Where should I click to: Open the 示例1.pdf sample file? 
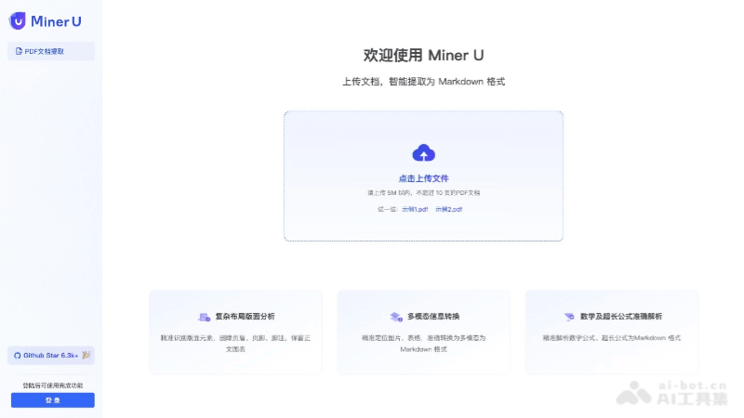point(415,209)
